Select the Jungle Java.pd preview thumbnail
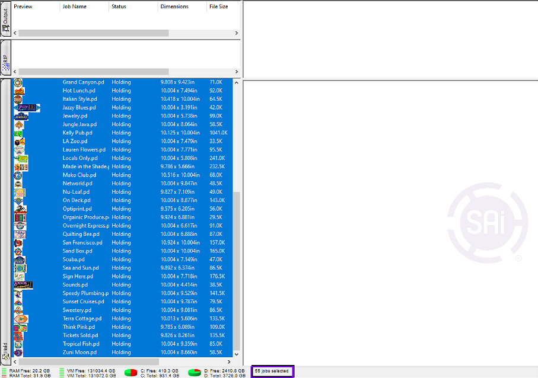538x378 pixels. coord(19,124)
